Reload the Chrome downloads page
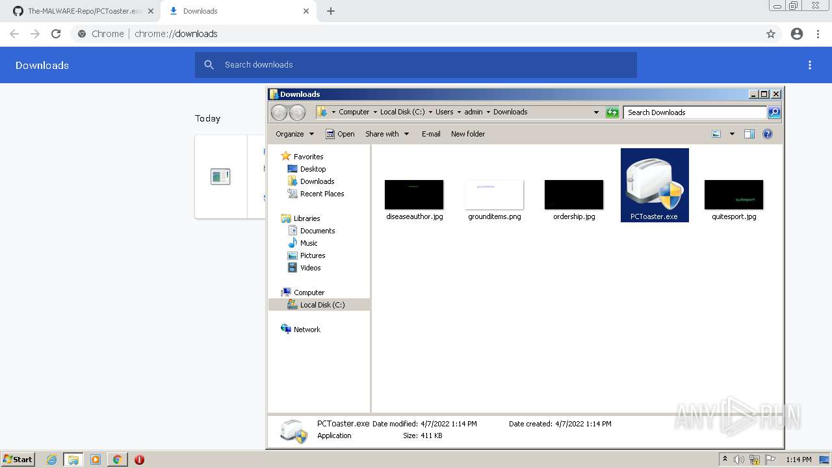The image size is (832, 468). pos(56,34)
